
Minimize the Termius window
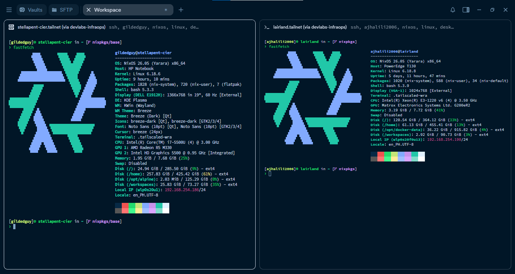(x=479, y=10)
